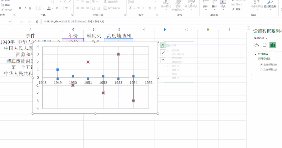The image size is (282, 148).
Task: Click the percent style button
Action: point(139,8)
